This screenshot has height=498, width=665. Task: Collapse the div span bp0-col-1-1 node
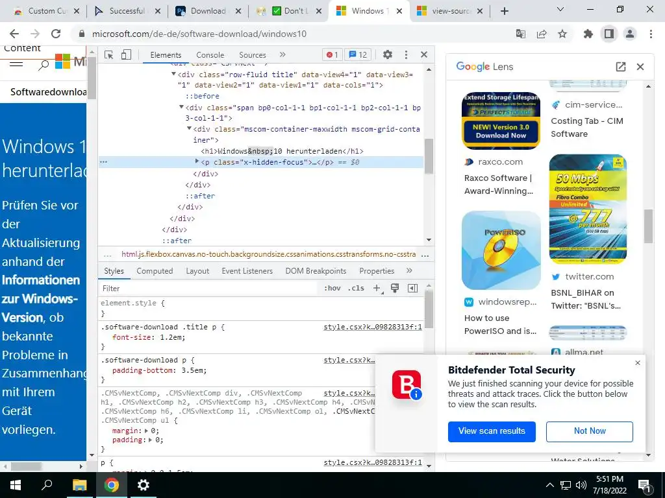[182, 107]
